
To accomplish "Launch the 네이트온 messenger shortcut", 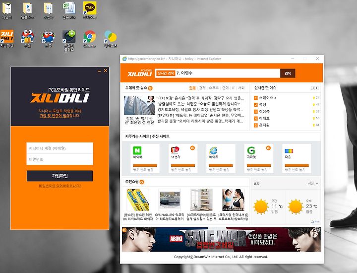I will 111,39.
